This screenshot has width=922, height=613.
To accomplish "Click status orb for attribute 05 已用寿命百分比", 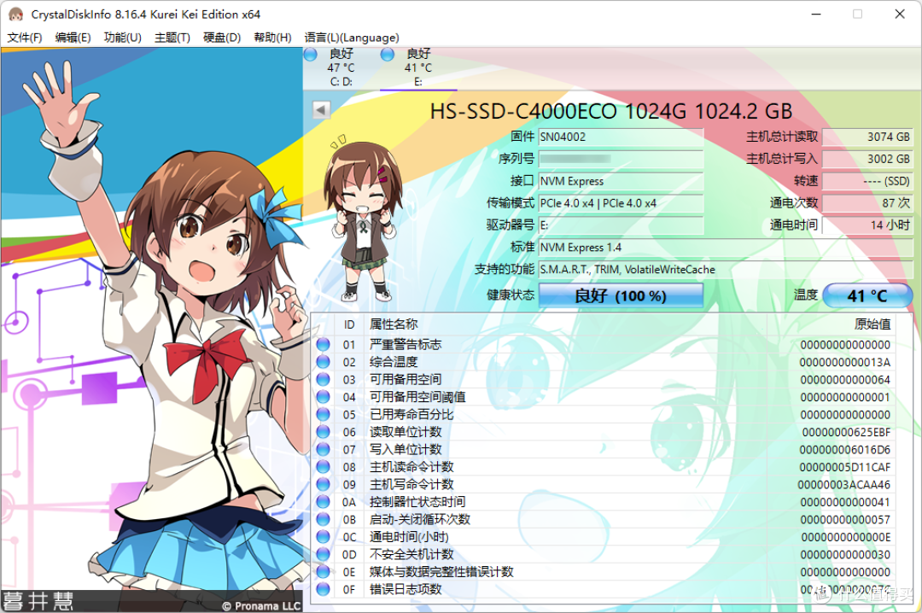I will [323, 414].
